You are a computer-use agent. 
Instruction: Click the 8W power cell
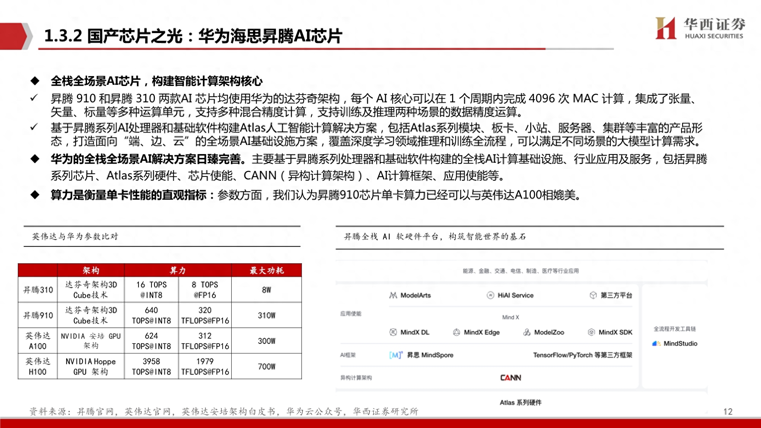pos(266,290)
